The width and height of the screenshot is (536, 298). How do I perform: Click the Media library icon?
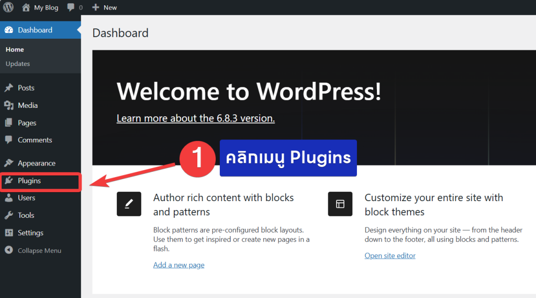(x=9, y=105)
